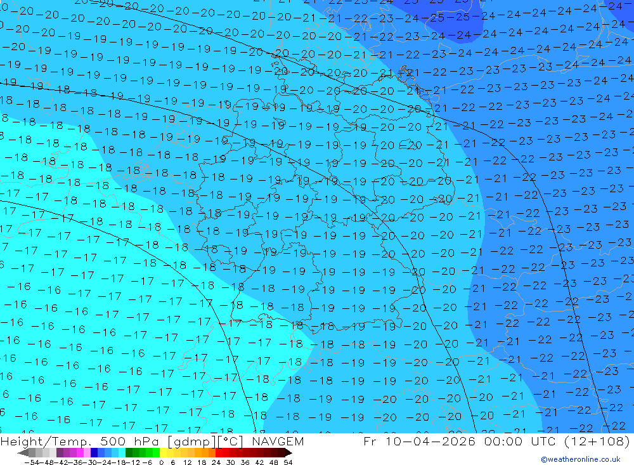This screenshot has height=465, width=634.
Task: Click the '36' legend label
Action: click(x=245, y=462)
